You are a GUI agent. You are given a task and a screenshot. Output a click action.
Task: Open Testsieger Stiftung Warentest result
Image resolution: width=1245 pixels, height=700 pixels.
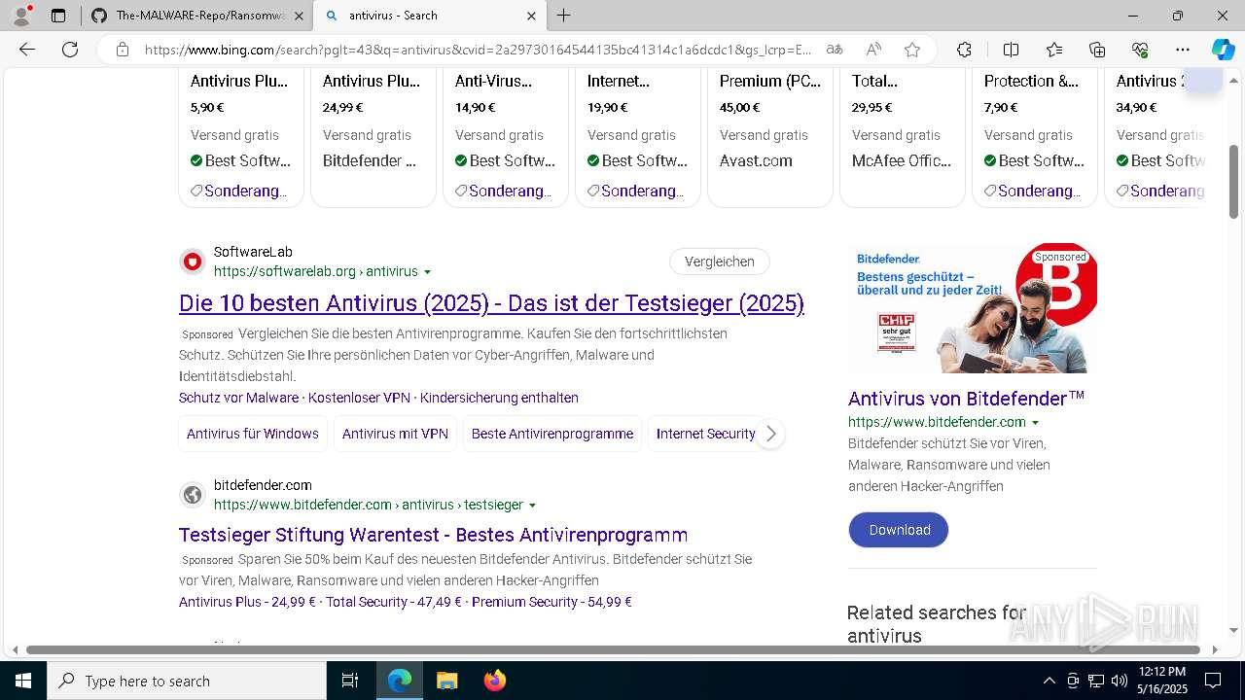[x=433, y=535]
